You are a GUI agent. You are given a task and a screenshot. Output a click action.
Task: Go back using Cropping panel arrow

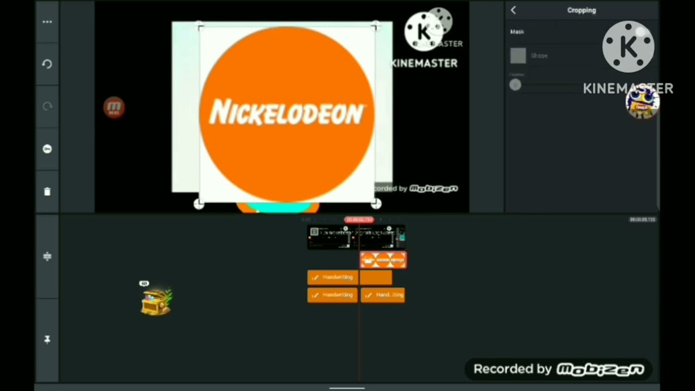point(513,10)
